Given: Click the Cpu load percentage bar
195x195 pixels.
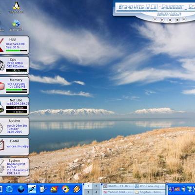Looking at the screenshot, I should coord(17,70).
